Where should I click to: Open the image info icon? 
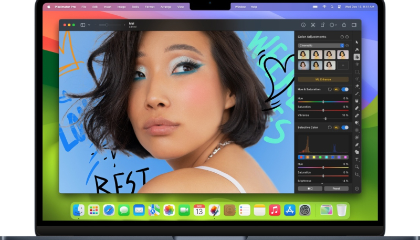coord(303,25)
